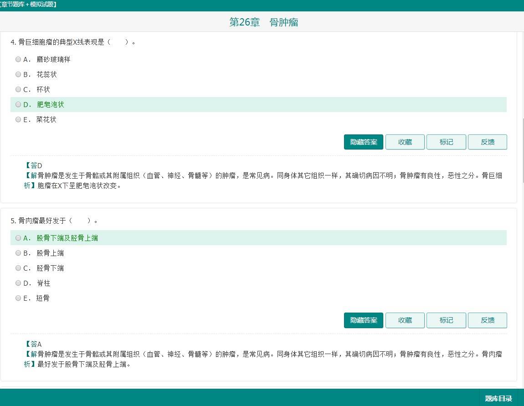The image size is (524, 406).
Task: Choose option E 短骨 radio button
Action: click(18, 298)
